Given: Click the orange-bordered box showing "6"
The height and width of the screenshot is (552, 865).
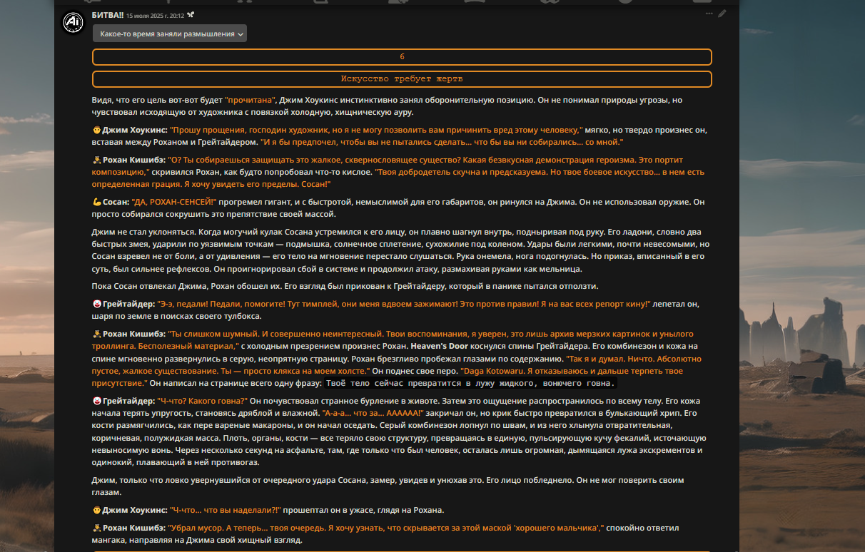Looking at the screenshot, I should pos(402,57).
